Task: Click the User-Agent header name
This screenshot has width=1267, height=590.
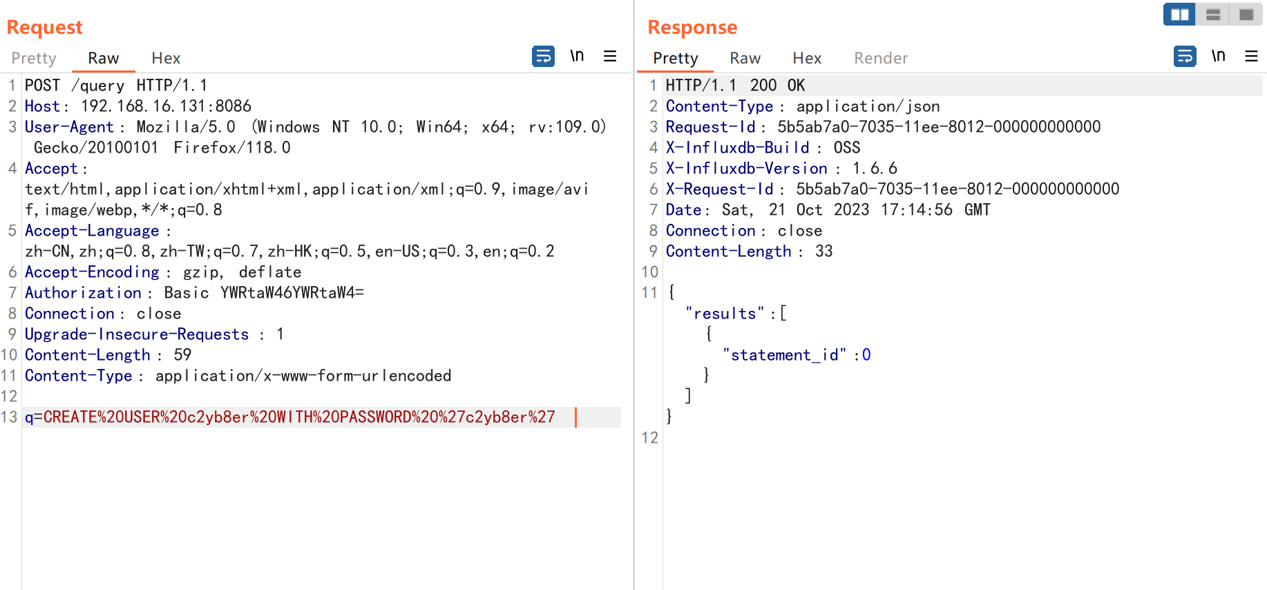Action: click(69, 127)
